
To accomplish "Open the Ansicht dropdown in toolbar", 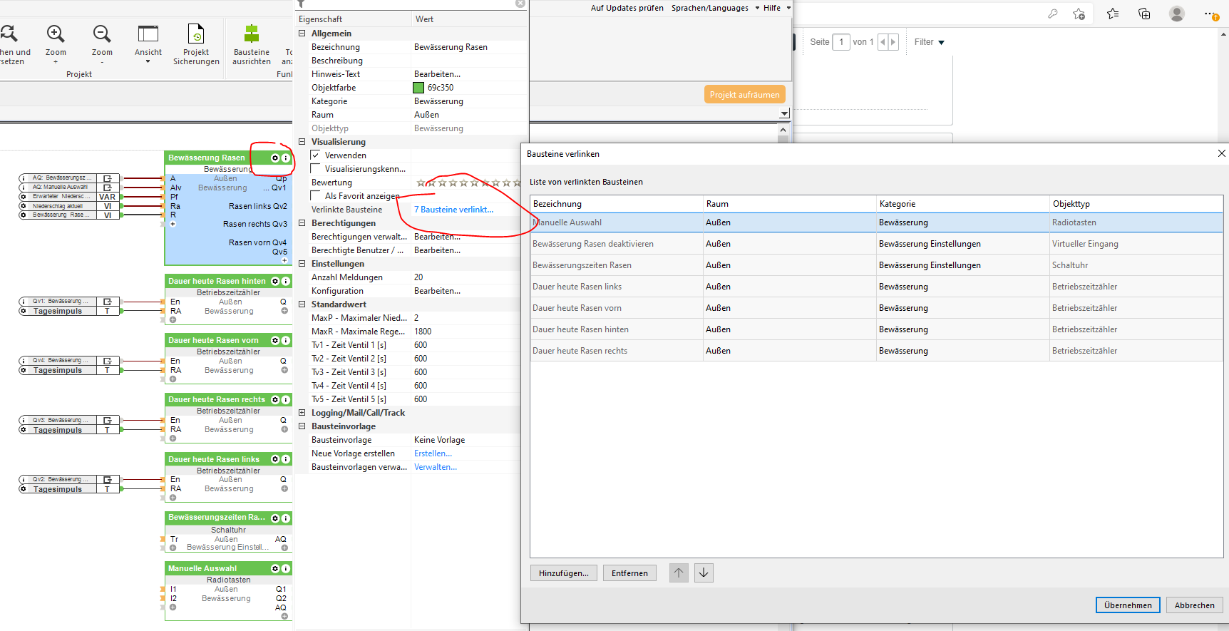I will point(148,44).
